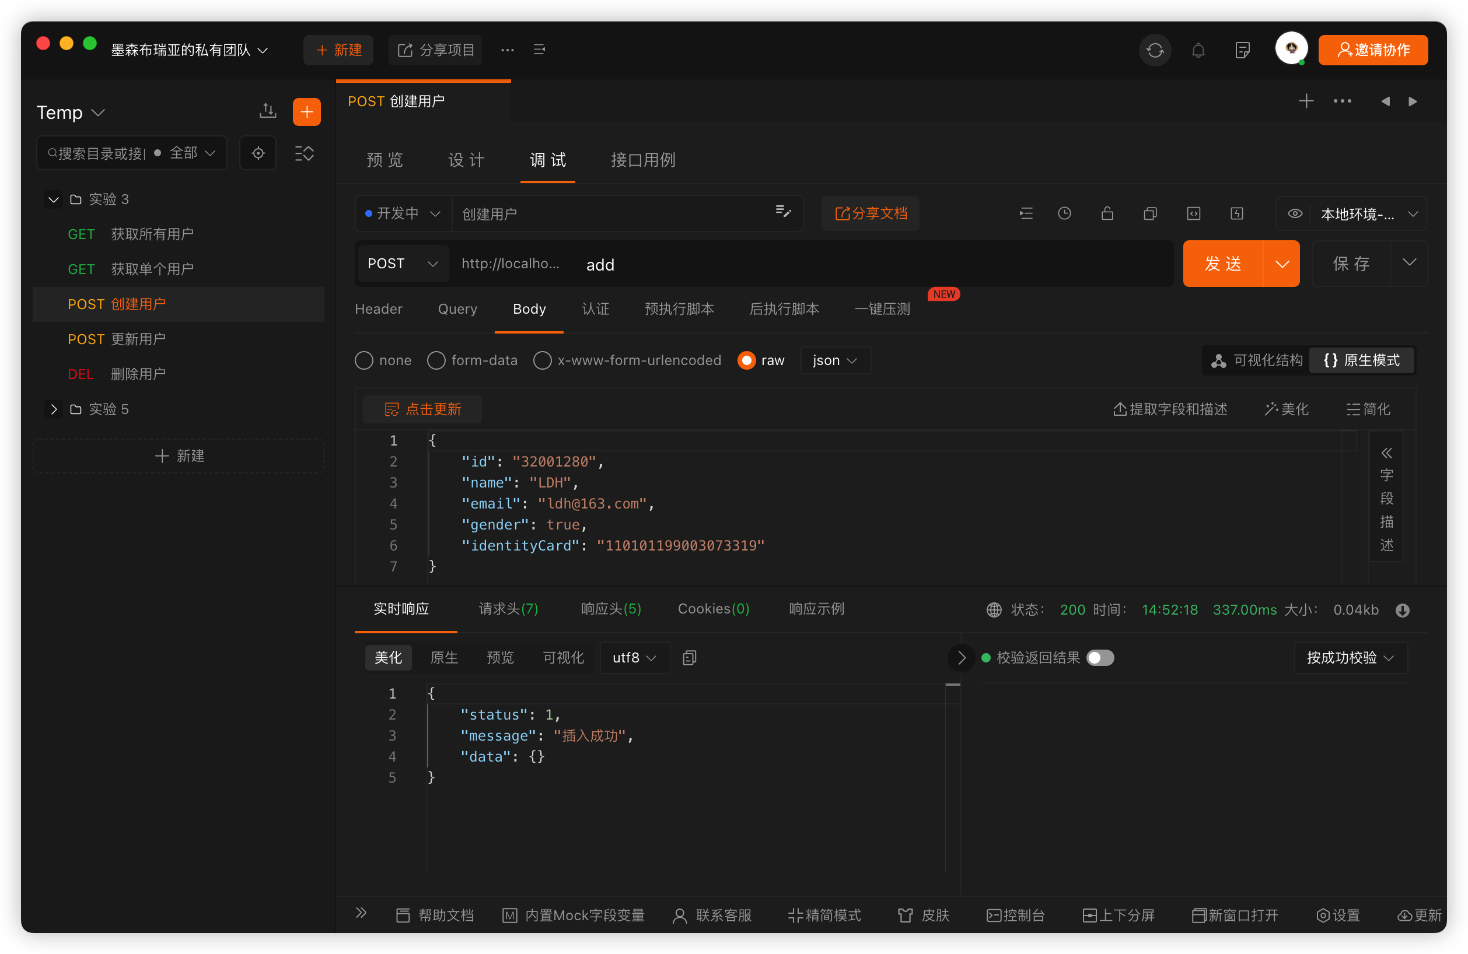
Task: Select raw body type
Action: pyautogui.click(x=746, y=360)
